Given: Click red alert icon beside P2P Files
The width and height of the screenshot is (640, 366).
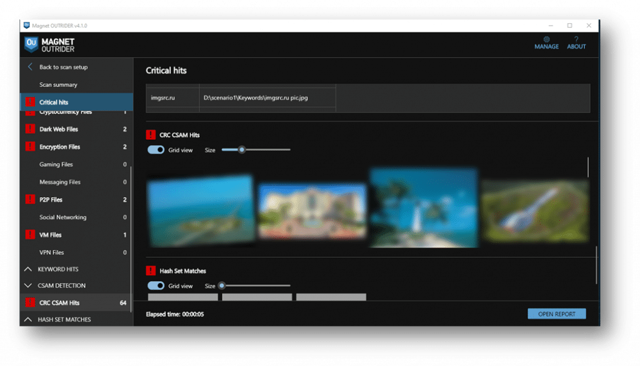Looking at the screenshot, I should [x=30, y=200].
